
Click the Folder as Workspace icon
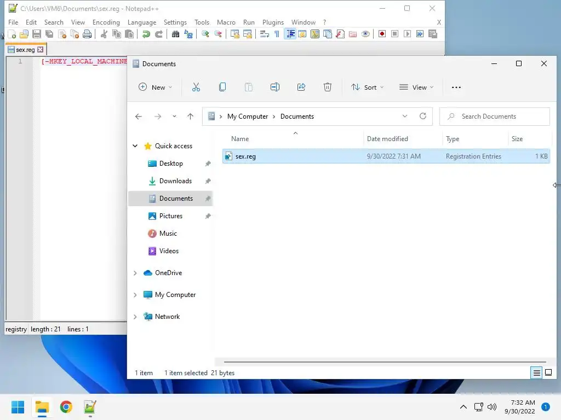tap(353, 34)
